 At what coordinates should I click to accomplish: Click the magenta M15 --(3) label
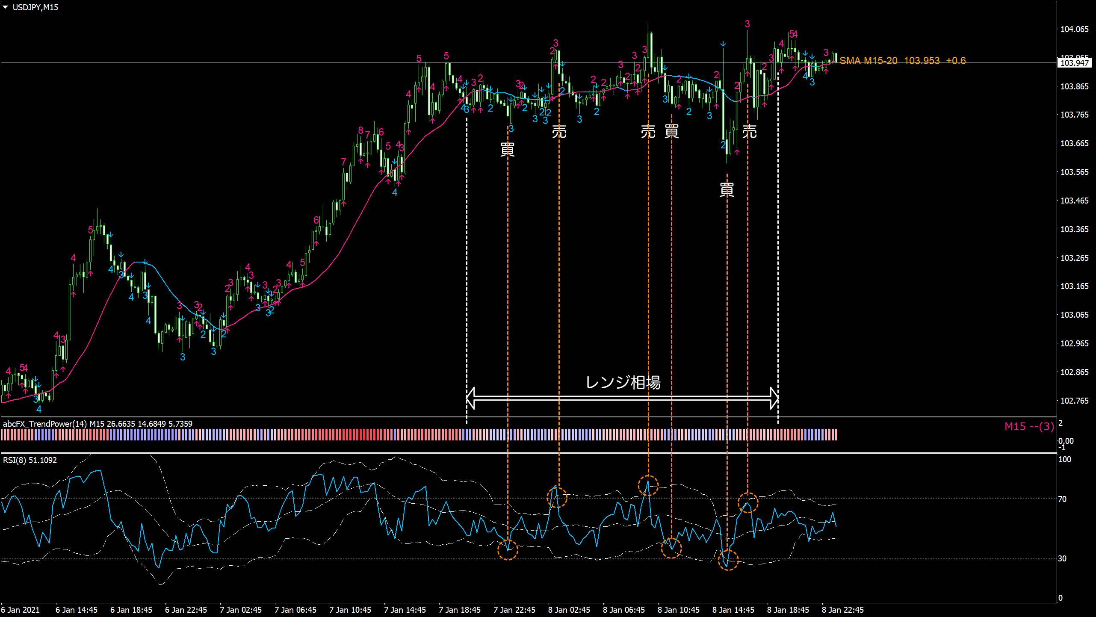(1029, 426)
